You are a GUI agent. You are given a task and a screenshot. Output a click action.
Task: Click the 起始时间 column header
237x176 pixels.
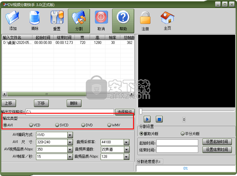tap(43, 37)
